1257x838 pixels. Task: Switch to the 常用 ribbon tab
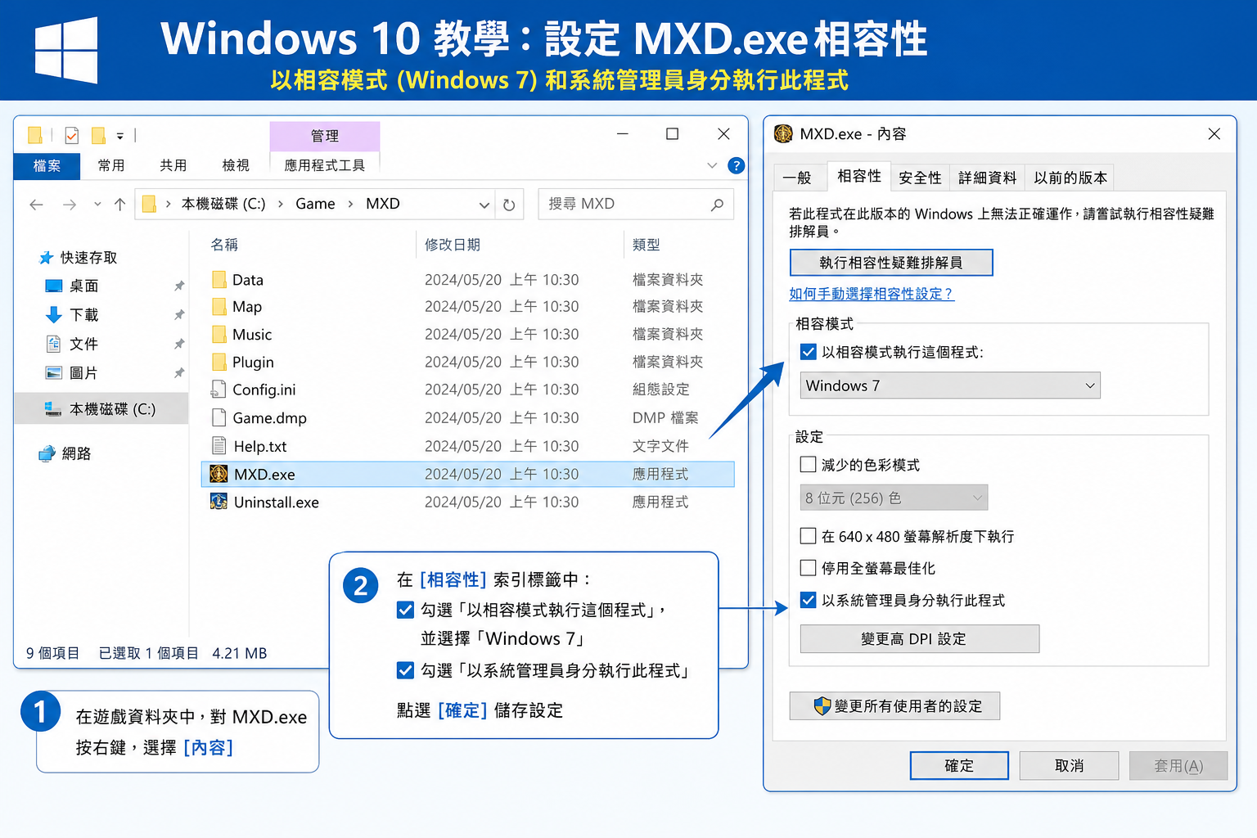click(111, 165)
